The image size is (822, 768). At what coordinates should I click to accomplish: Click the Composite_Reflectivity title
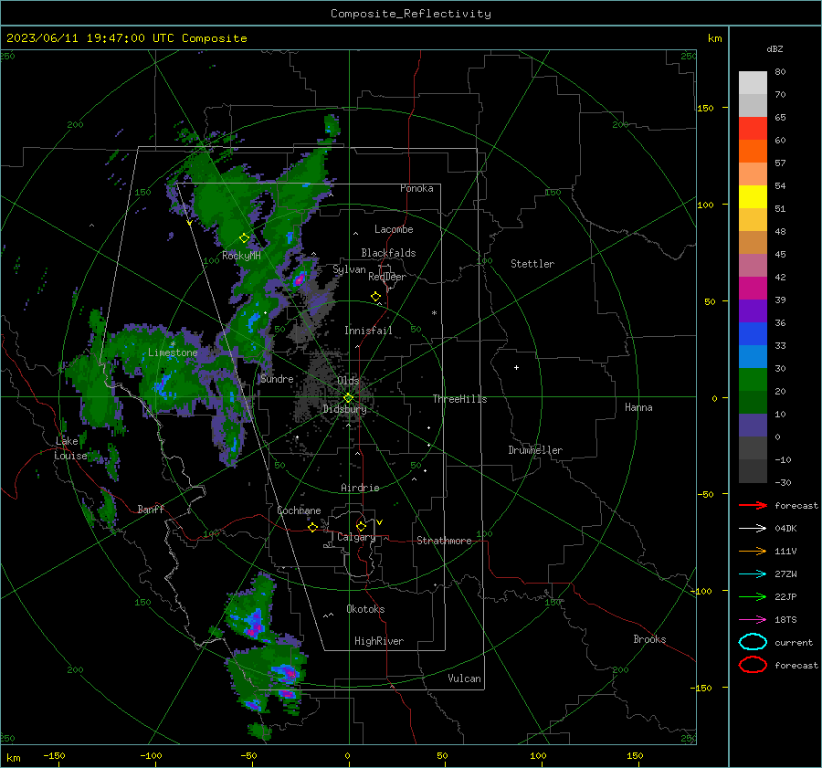tap(411, 14)
